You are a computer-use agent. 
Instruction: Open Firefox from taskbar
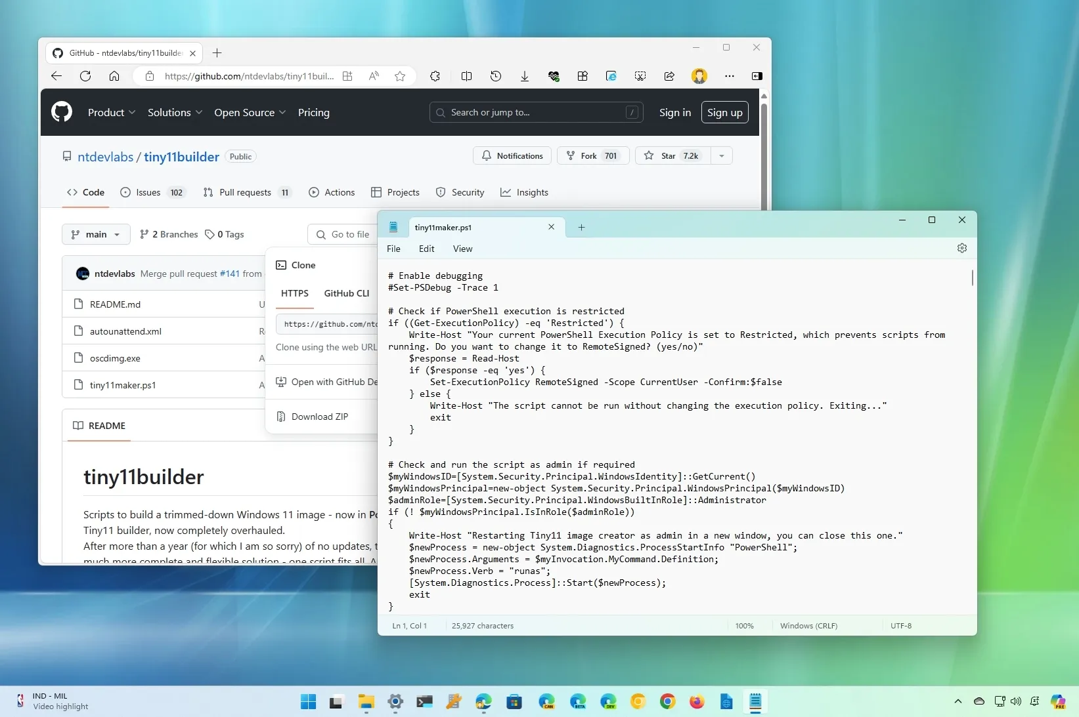tap(697, 702)
